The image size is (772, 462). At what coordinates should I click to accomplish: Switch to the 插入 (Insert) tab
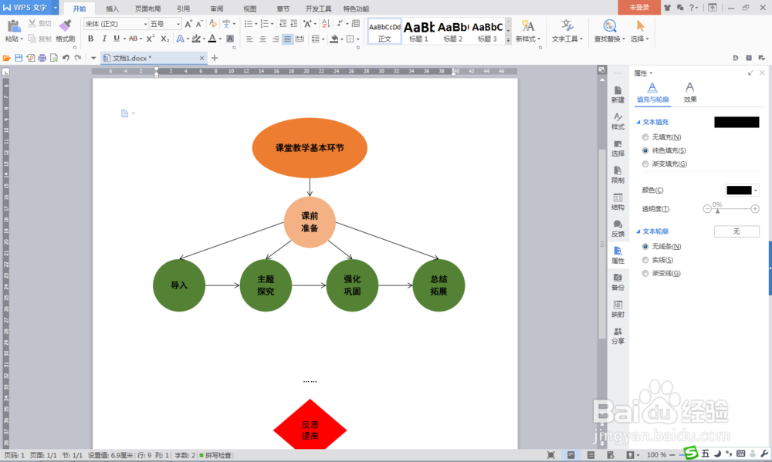112,8
